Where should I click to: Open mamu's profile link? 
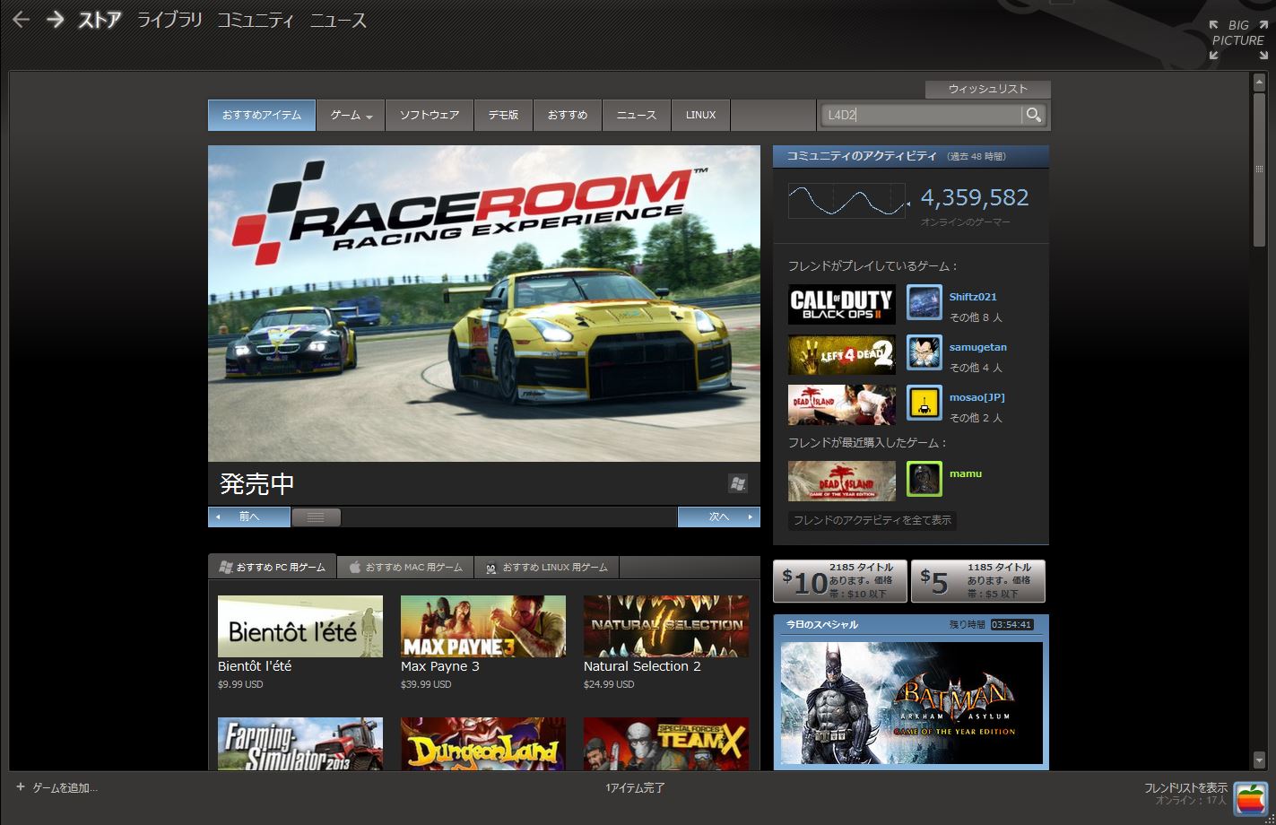[x=966, y=473]
